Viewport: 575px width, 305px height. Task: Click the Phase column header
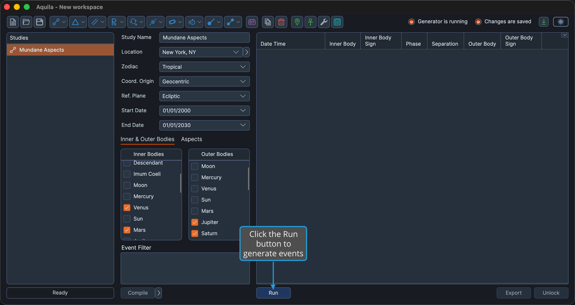tap(413, 41)
